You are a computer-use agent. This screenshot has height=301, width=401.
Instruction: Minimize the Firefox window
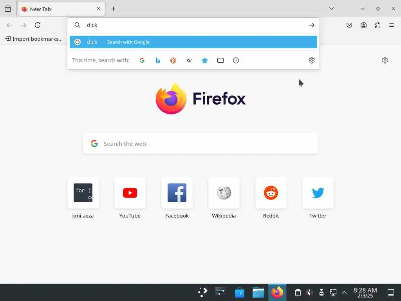click(x=363, y=9)
